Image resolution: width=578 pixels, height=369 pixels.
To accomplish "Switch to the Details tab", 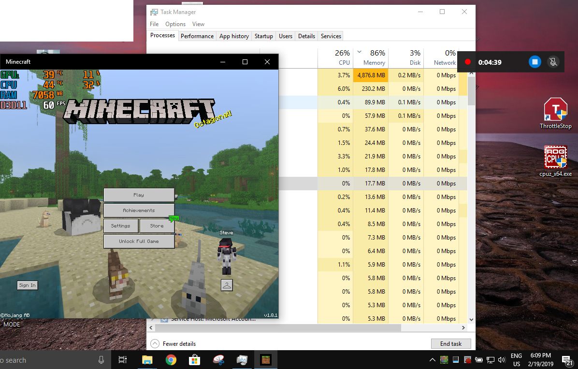I will [307, 36].
